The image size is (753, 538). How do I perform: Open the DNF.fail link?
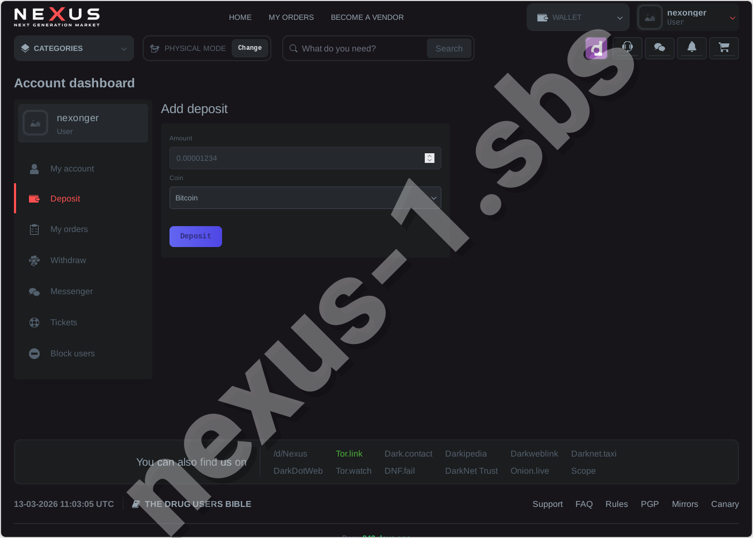coord(400,471)
